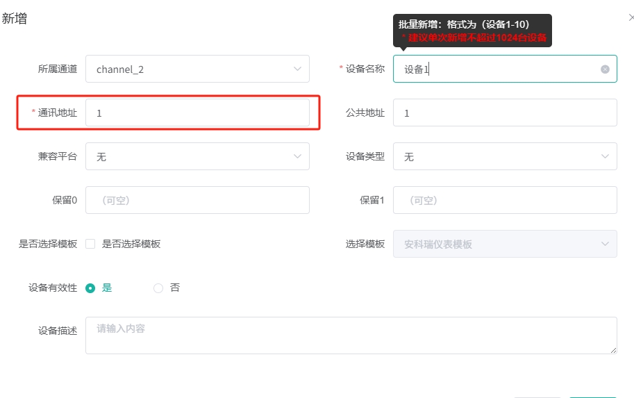Click the 通讯地址 field label
The image size is (634, 398).
57,113
